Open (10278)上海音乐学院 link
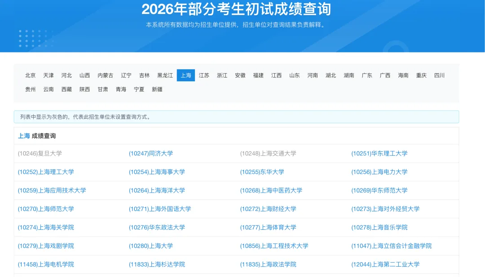 coord(379,228)
